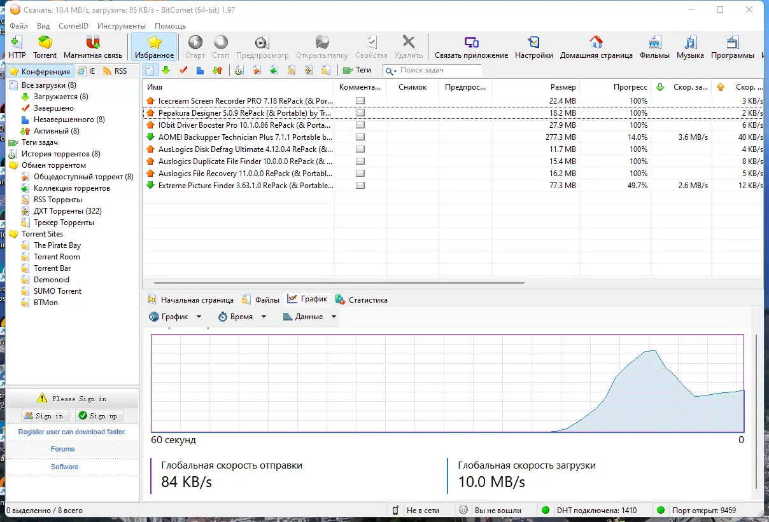Screen dimensions: 769x522
Task: Click the task list horizontal scrollbar
Action: pyautogui.click(x=339, y=282)
